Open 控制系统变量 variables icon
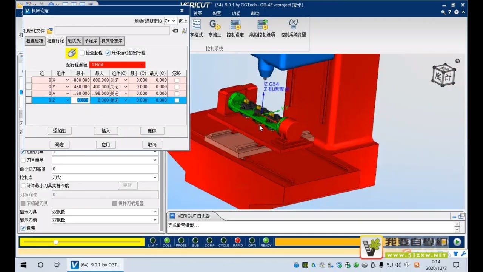The height and width of the screenshot is (272, 483). 293,24
